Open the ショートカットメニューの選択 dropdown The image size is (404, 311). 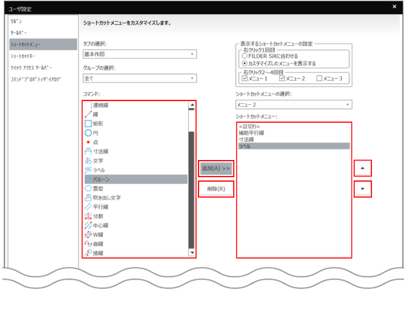pyautogui.click(x=293, y=104)
